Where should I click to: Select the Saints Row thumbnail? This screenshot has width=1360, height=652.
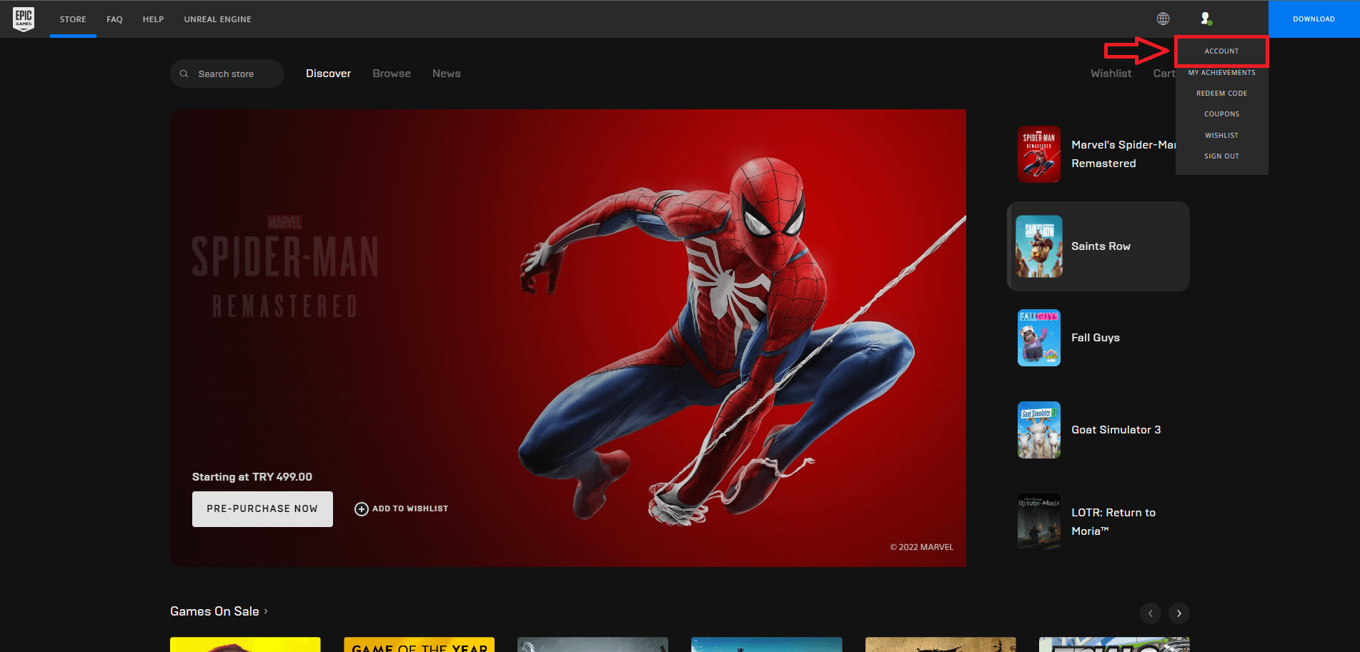1039,246
